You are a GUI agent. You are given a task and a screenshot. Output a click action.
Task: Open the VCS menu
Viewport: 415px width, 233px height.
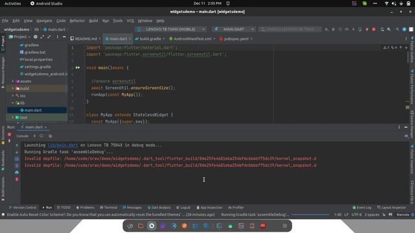point(130,21)
